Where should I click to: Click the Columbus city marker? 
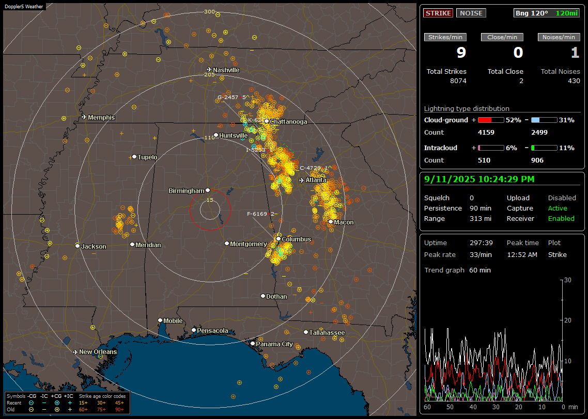pyautogui.click(x=278, y=238)
